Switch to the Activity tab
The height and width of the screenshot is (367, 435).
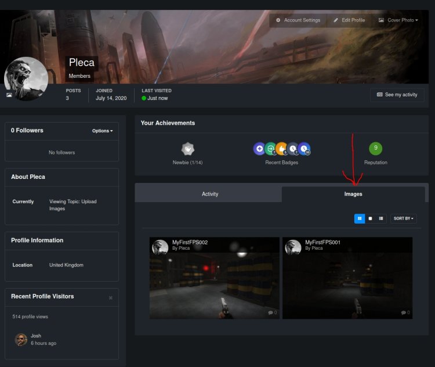[209, 194]
